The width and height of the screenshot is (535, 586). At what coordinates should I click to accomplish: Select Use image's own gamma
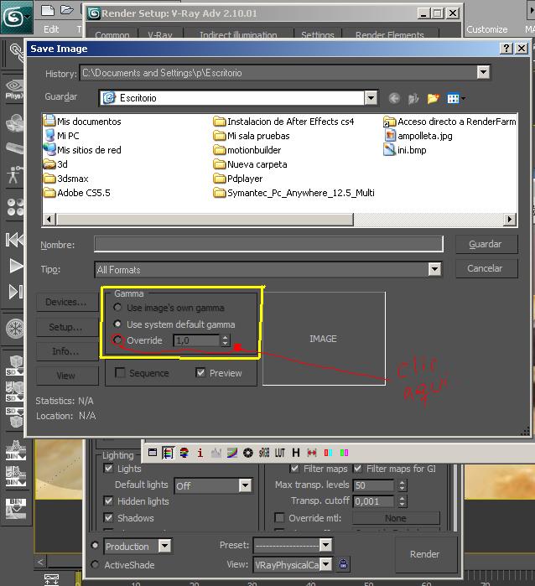pyautogui.click(x=117, y=307)
